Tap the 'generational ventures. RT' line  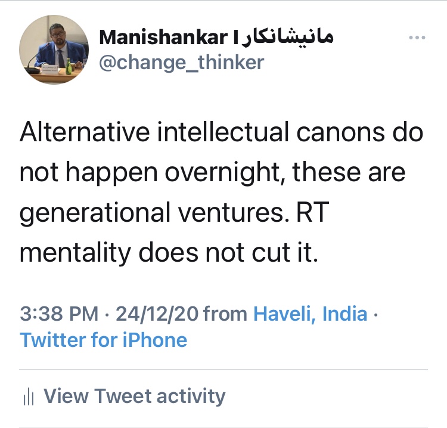tap(174, 213)
